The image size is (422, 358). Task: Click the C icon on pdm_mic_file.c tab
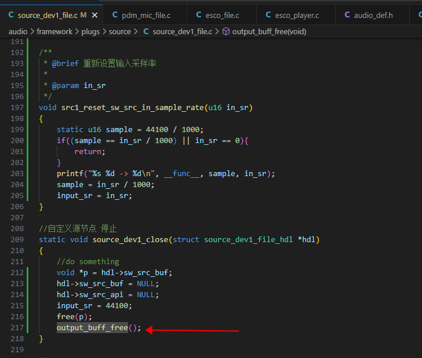coord(115,15)
